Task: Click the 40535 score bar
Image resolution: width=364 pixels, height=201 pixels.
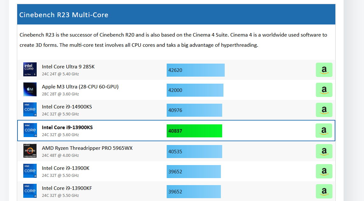Action: [x=194, y=151]
